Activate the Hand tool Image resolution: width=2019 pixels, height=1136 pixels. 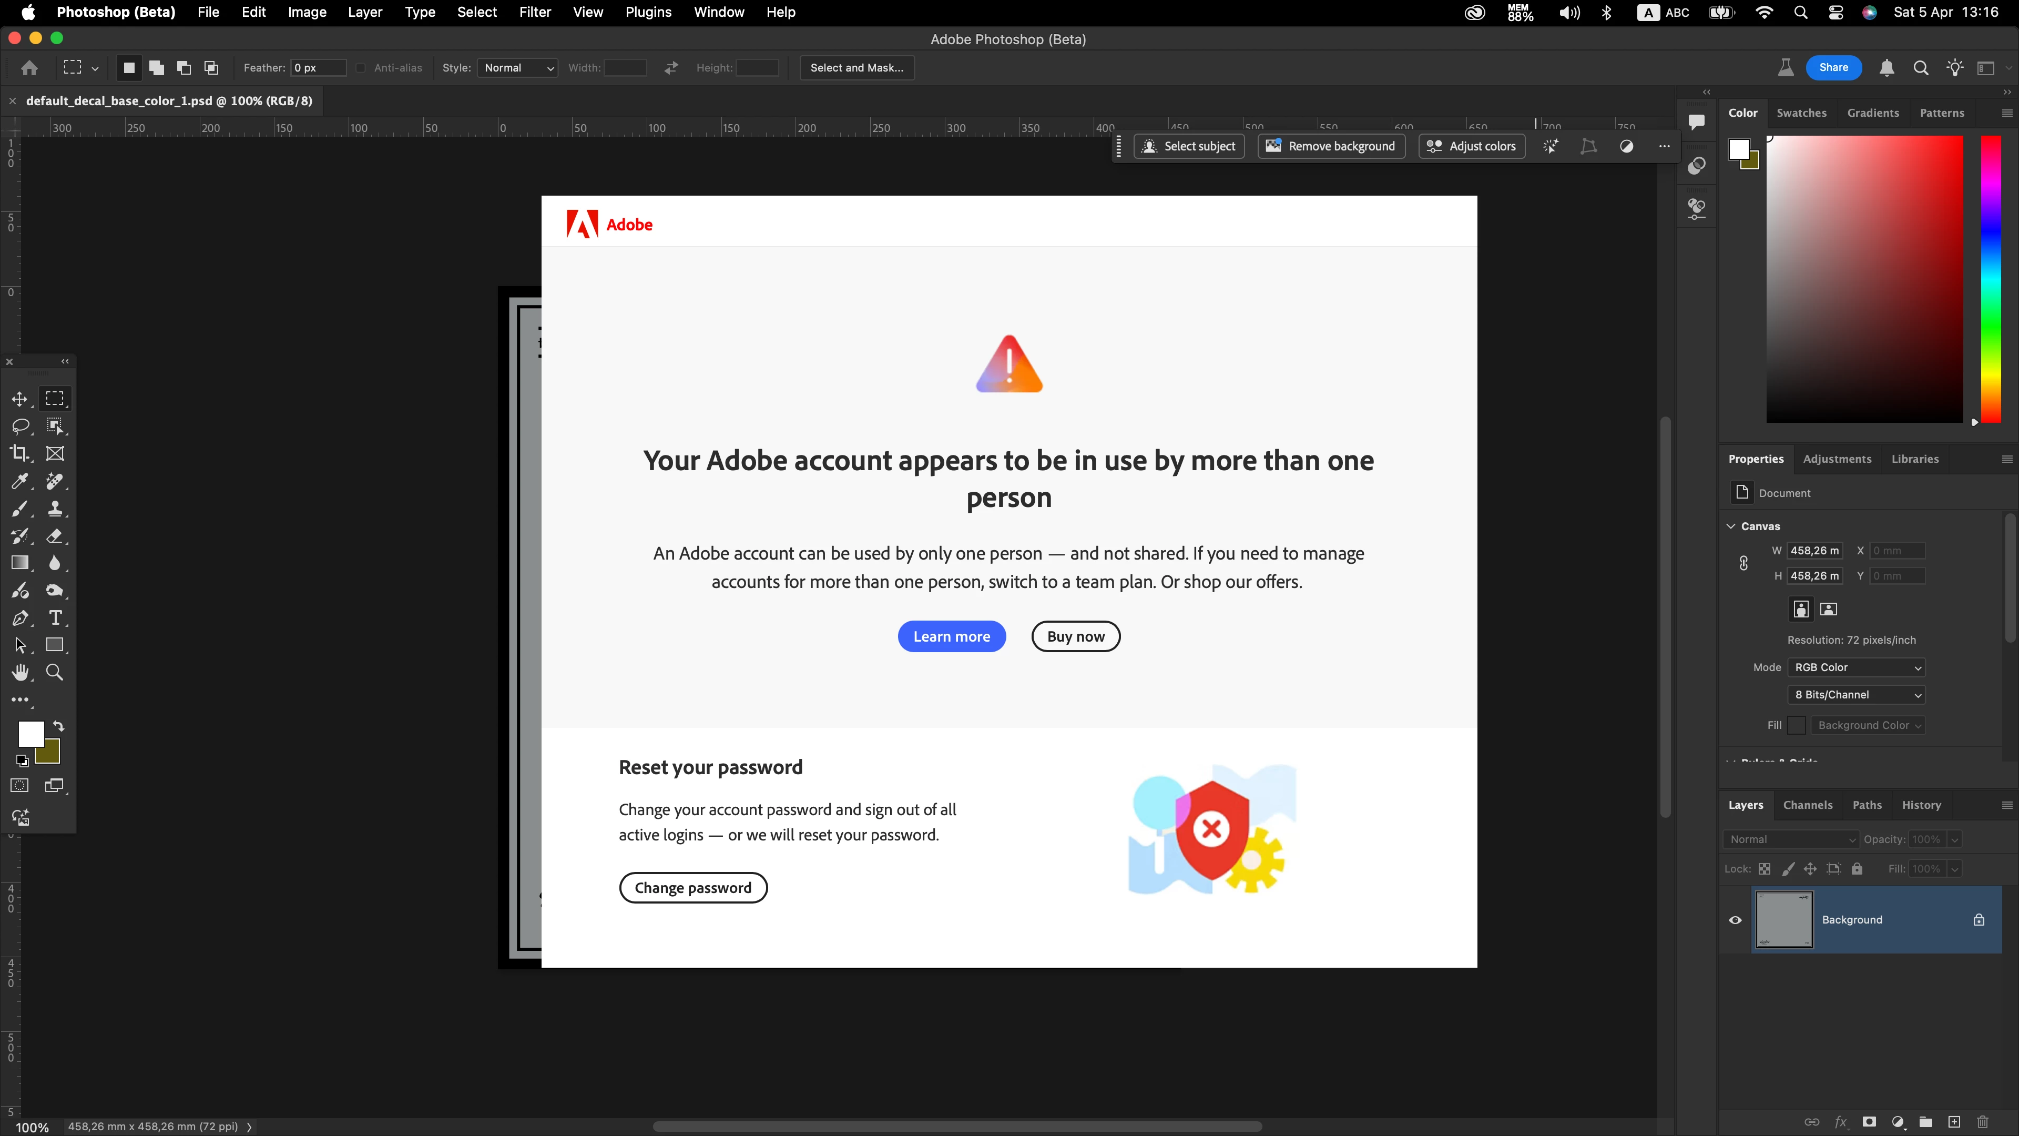point(19,672)
